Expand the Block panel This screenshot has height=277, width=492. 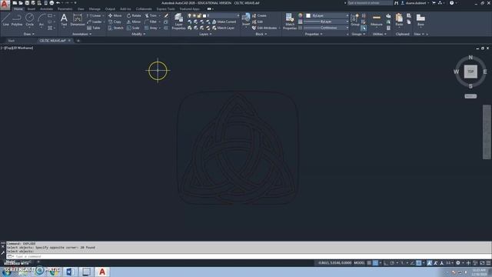click(x=261, y=34)
